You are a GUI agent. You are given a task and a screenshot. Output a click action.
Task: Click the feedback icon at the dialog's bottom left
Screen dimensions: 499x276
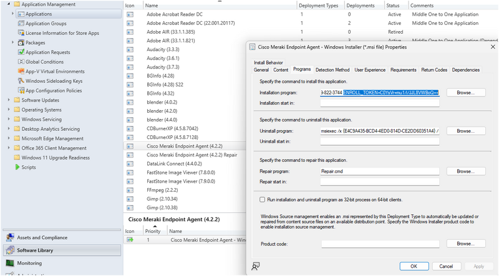pos(256,266)
